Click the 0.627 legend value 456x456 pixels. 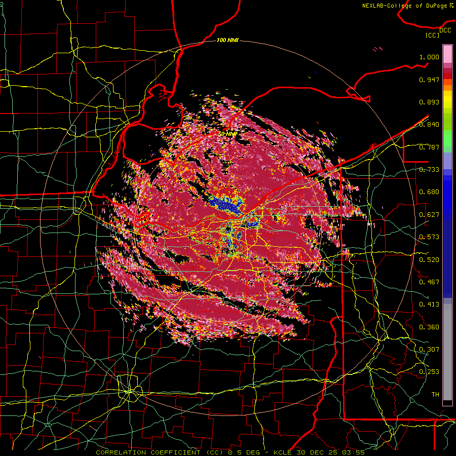point(429,215)
